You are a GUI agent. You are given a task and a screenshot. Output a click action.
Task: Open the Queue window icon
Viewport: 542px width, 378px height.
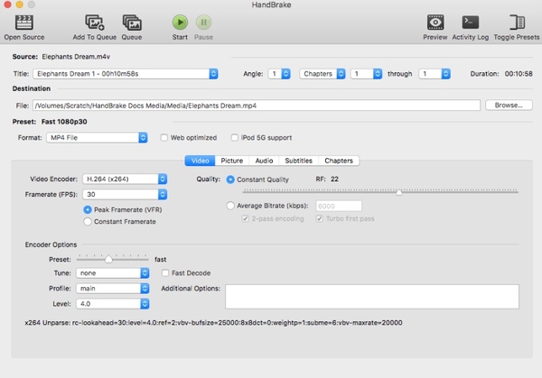point(131,21)
